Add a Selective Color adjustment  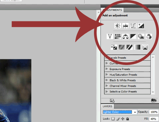(145, 47)
